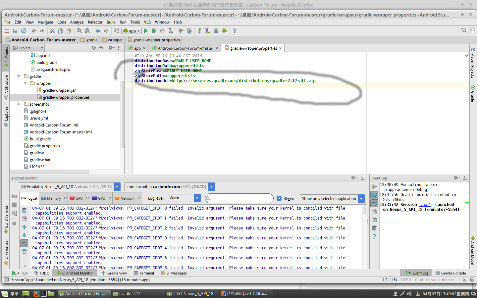Open the AVD Manager icon
Image resolution: width=477 pixels, height=298 pixels.
208,31
